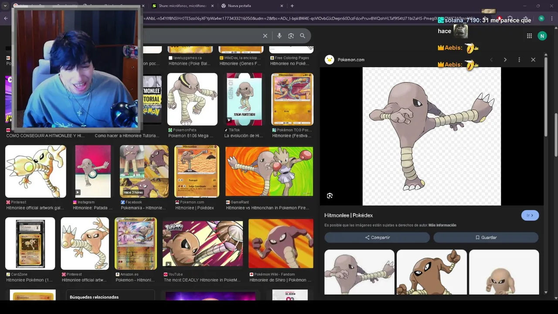The height and width of the screenshot is (314, 558).
Task: Click the magnifying glass search icon
Action: point(303,36)
